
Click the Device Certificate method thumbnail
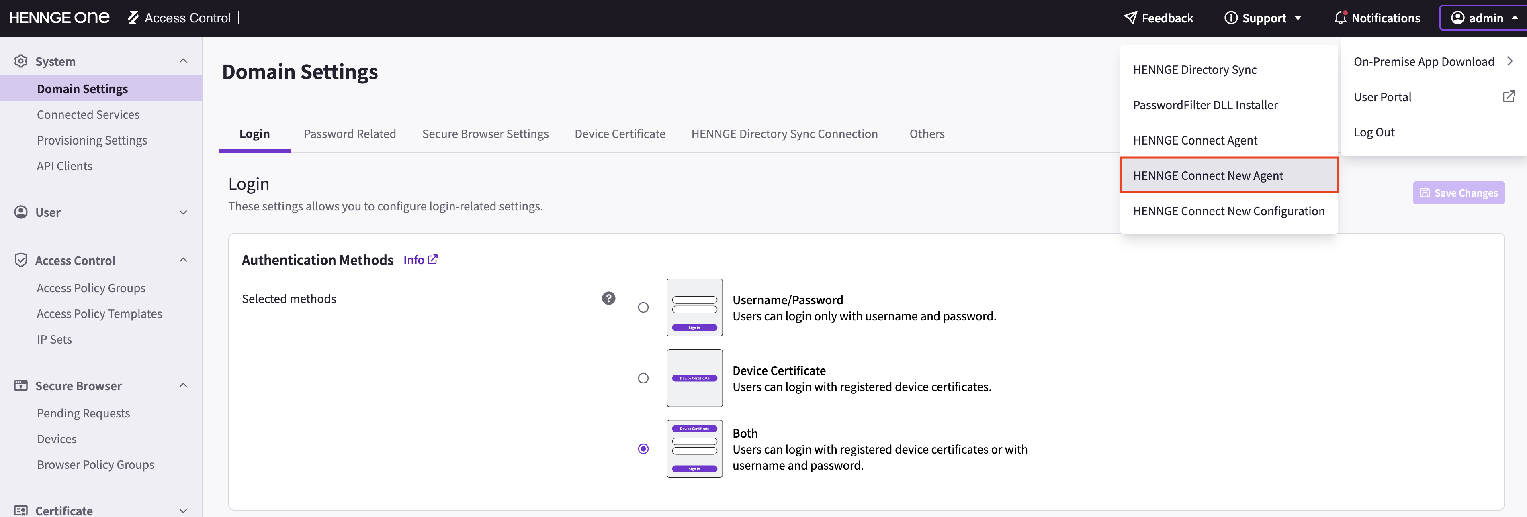(694, 378)
